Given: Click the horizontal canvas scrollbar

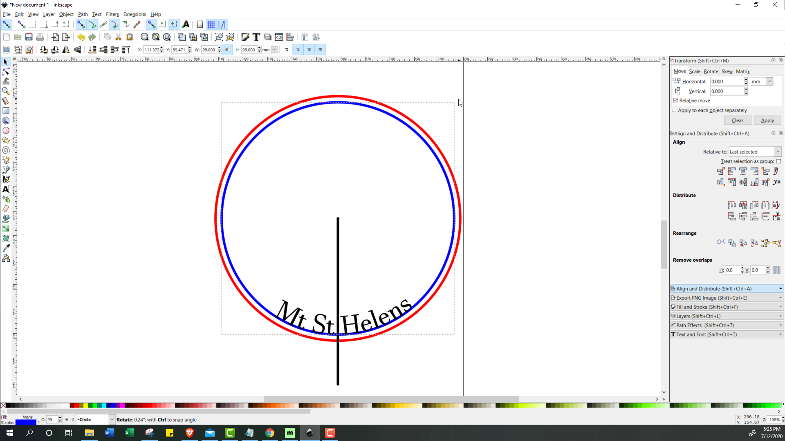Looking at the screenshot, I should coord(390,399).
